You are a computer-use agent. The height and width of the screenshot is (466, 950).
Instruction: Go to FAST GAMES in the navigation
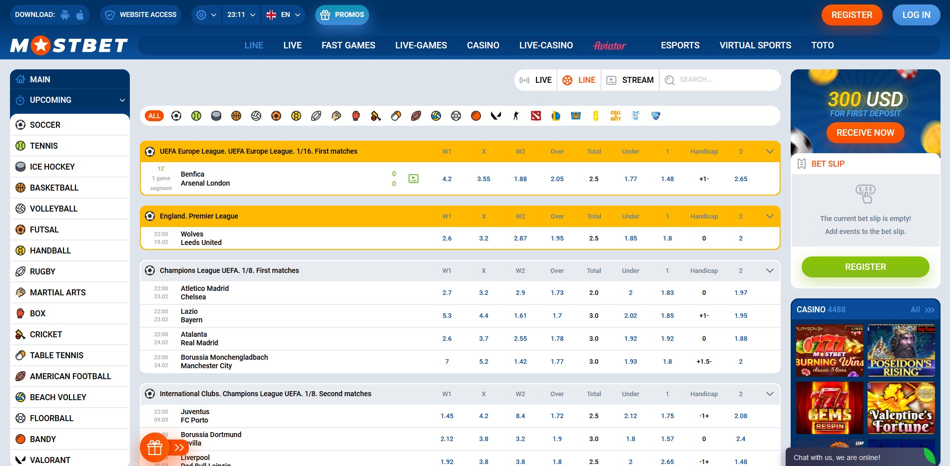[x=349, y=45]
